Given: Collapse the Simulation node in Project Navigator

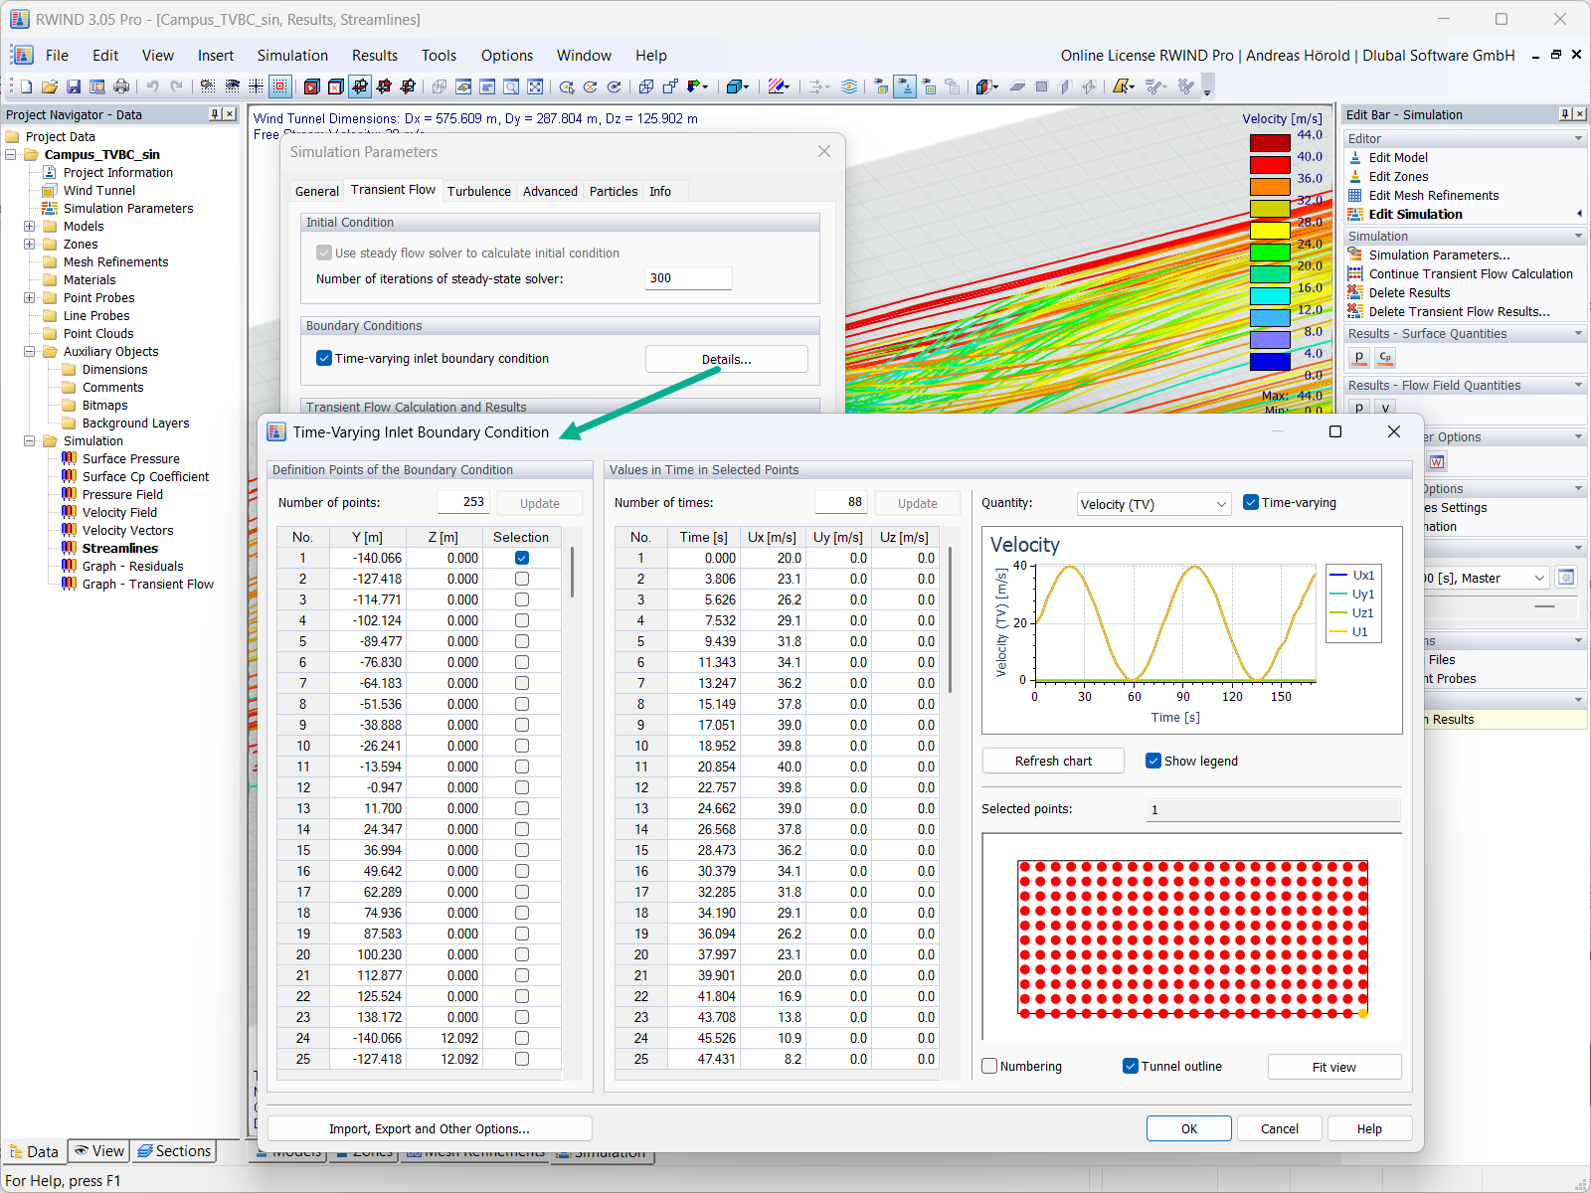Looking at the screenshot, I should 29,440.
